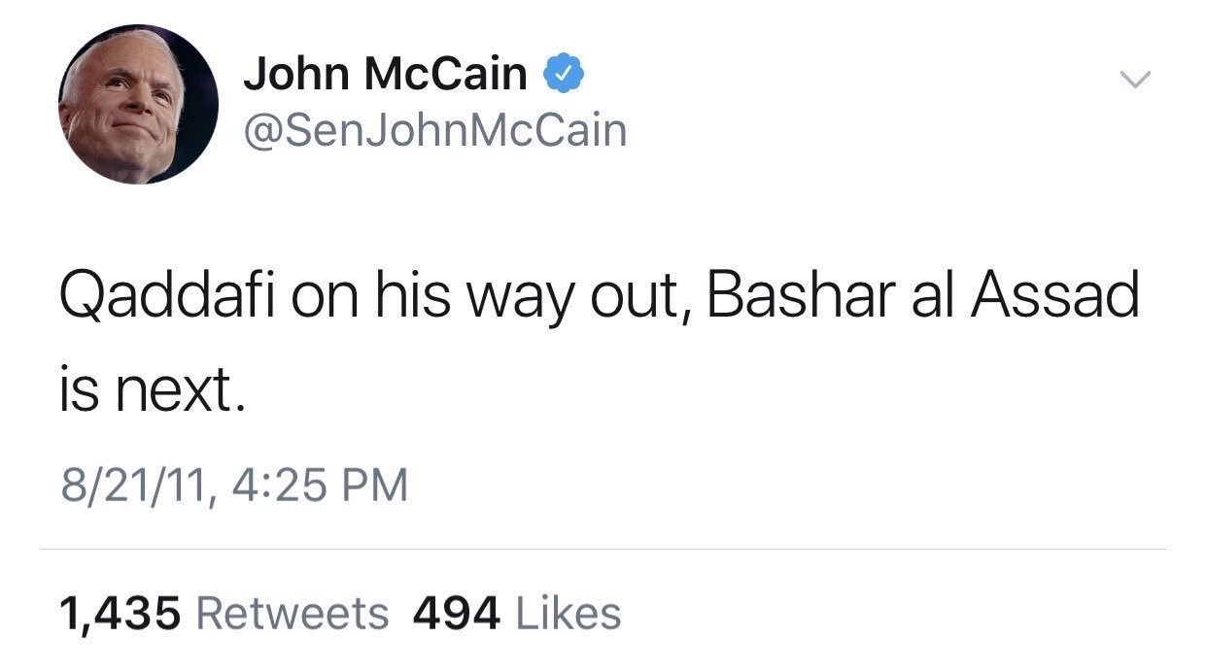This screenshot has width=1206, height=672.
Task: Click the 8/21/11 date
Action: click(130, 485)
